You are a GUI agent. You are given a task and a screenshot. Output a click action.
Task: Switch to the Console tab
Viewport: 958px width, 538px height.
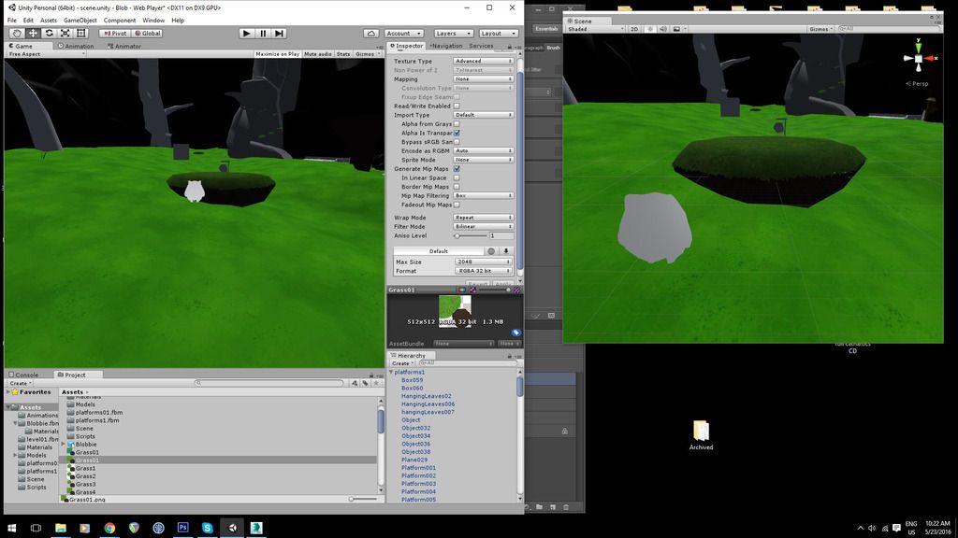click(x=26, y=375)
